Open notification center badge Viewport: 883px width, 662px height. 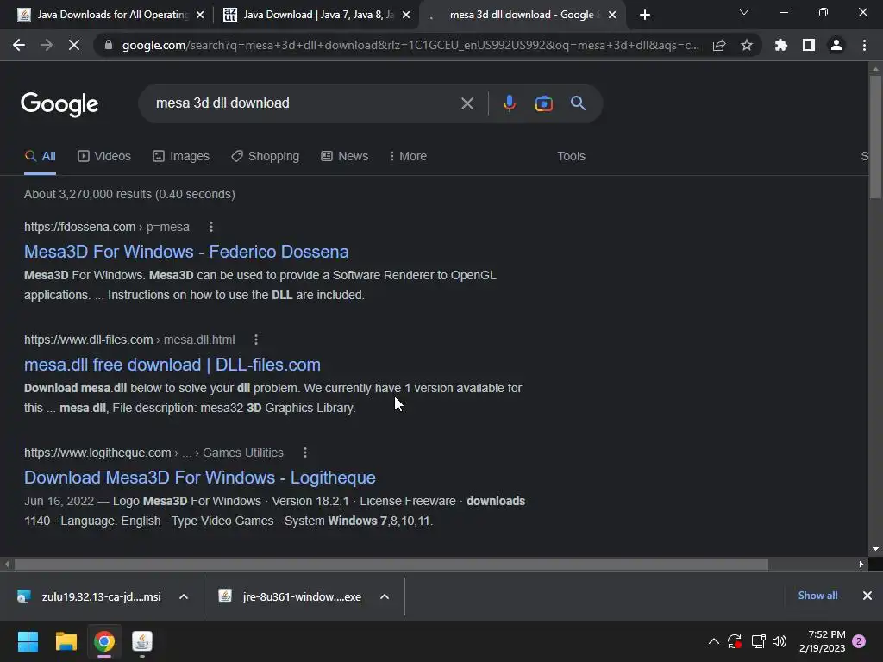859,641
